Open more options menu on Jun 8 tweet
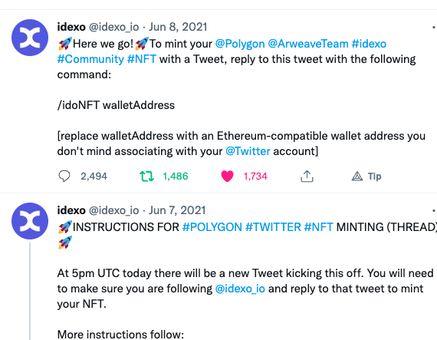This screenshot has width=437, height=340. 434,27
